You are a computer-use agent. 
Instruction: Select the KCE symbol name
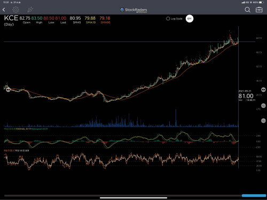click(11, 18)
